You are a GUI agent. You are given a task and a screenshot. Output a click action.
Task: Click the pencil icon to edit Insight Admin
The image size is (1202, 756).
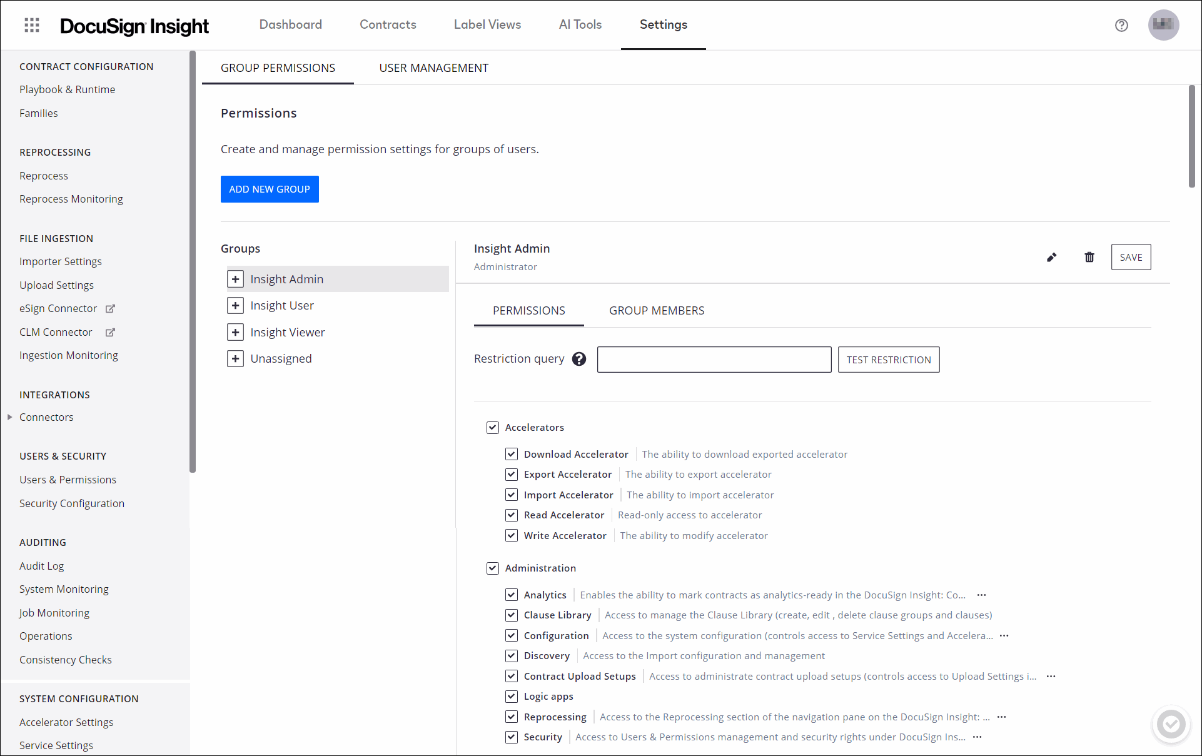point(1052,257)
